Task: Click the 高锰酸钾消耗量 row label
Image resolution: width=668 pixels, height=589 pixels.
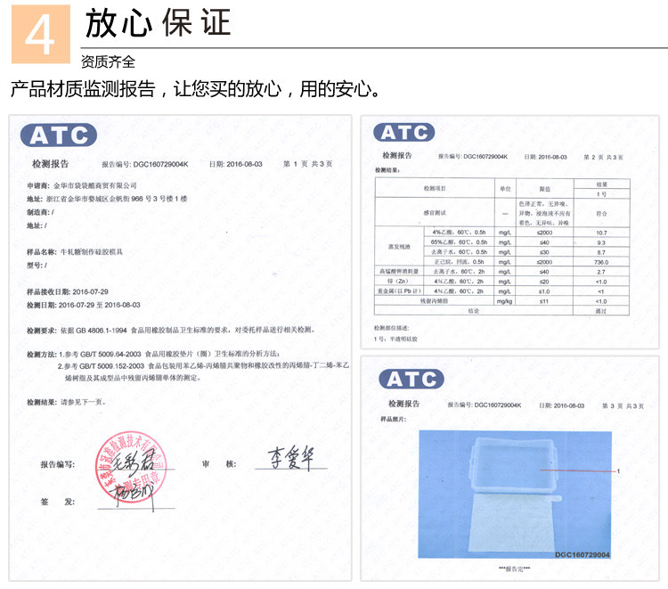Action: [399, 271]
